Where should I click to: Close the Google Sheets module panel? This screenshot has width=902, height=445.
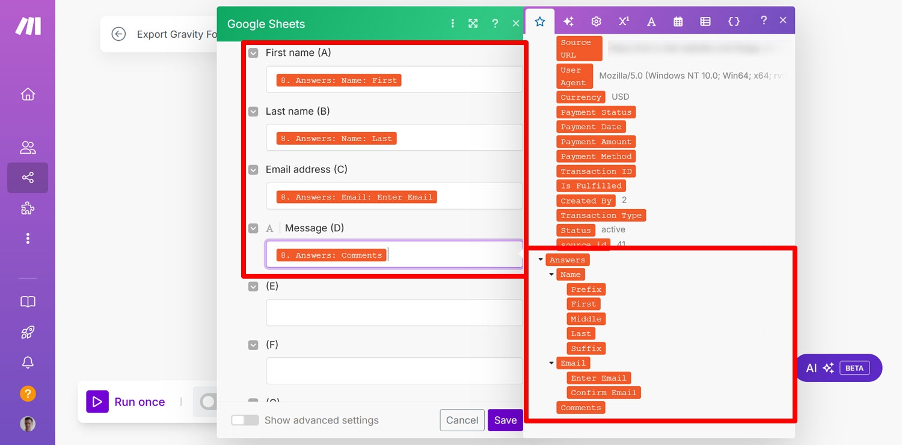[515, 23]
